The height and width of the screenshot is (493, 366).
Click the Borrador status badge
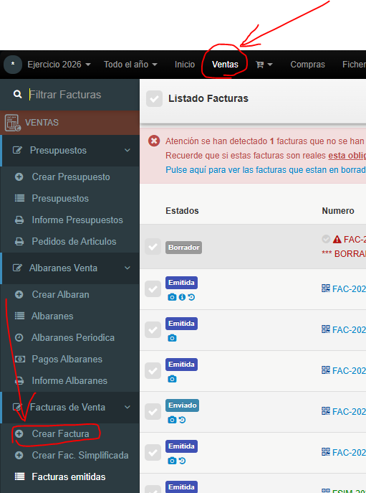[183, 248]
